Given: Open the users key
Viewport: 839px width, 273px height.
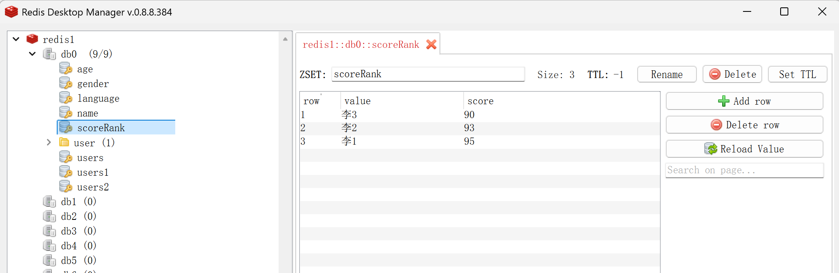Looking at the screenshot, I should pos(90,158).
